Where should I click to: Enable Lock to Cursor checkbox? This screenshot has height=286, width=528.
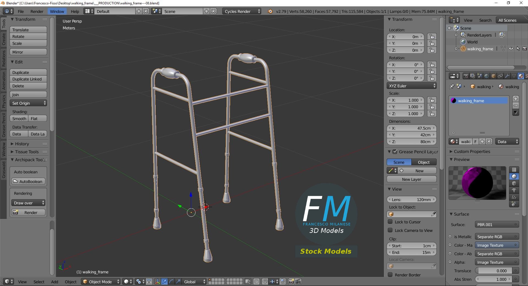(x=390, y=222)
